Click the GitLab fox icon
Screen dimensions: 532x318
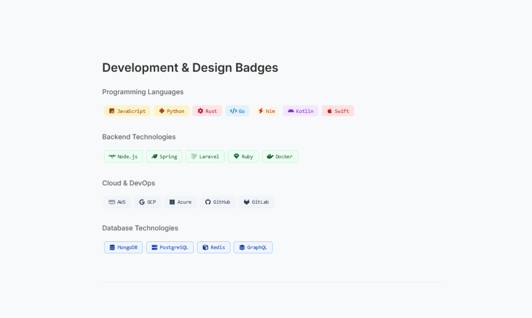(247, 202)
